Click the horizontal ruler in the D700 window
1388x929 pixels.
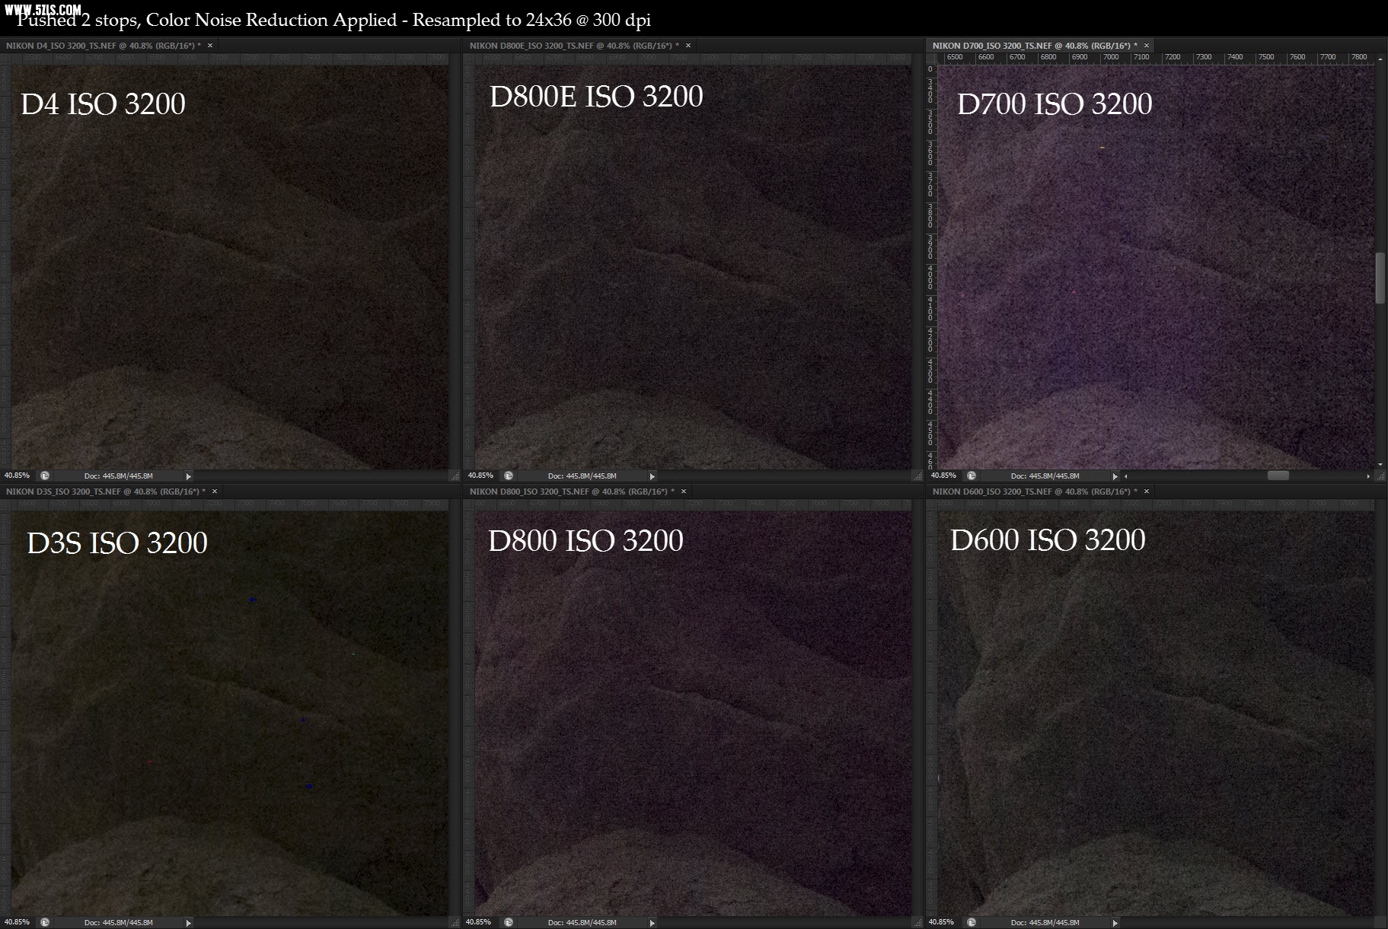point(1156,58)
